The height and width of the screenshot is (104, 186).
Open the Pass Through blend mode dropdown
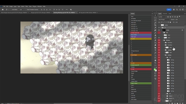(x=164, y=19)
